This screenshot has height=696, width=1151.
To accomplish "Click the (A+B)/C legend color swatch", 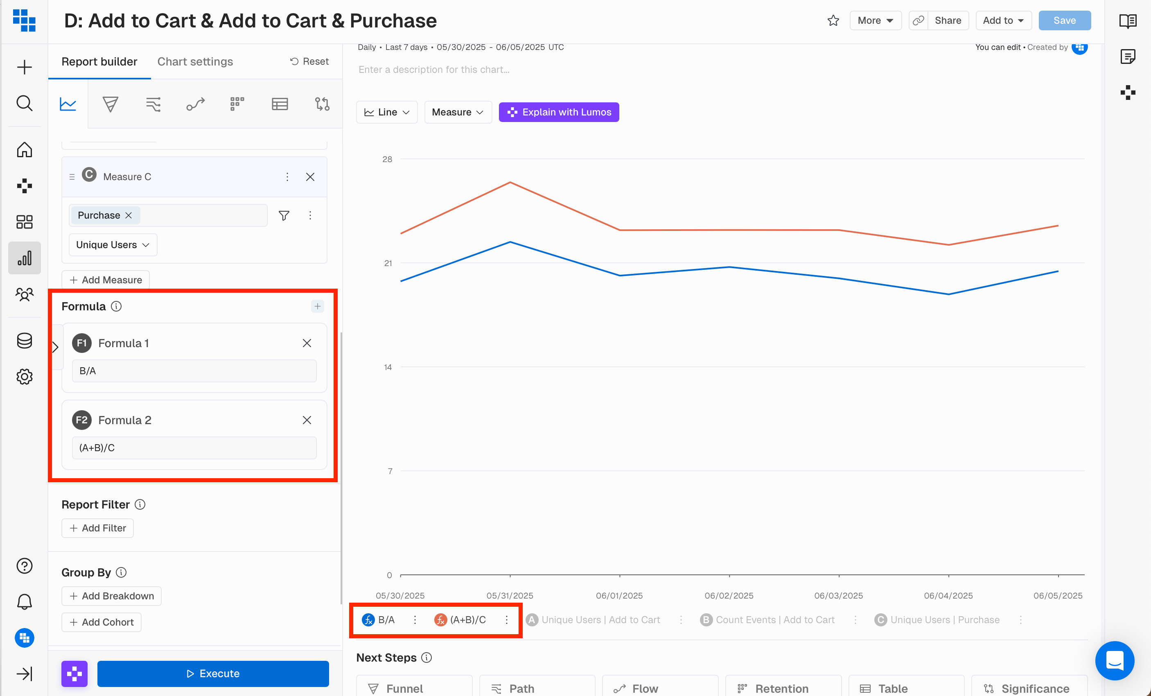I will tap(440, 619).
